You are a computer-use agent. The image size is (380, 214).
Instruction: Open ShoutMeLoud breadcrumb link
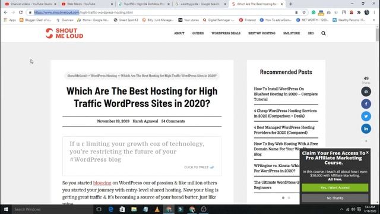click(77, 75)
